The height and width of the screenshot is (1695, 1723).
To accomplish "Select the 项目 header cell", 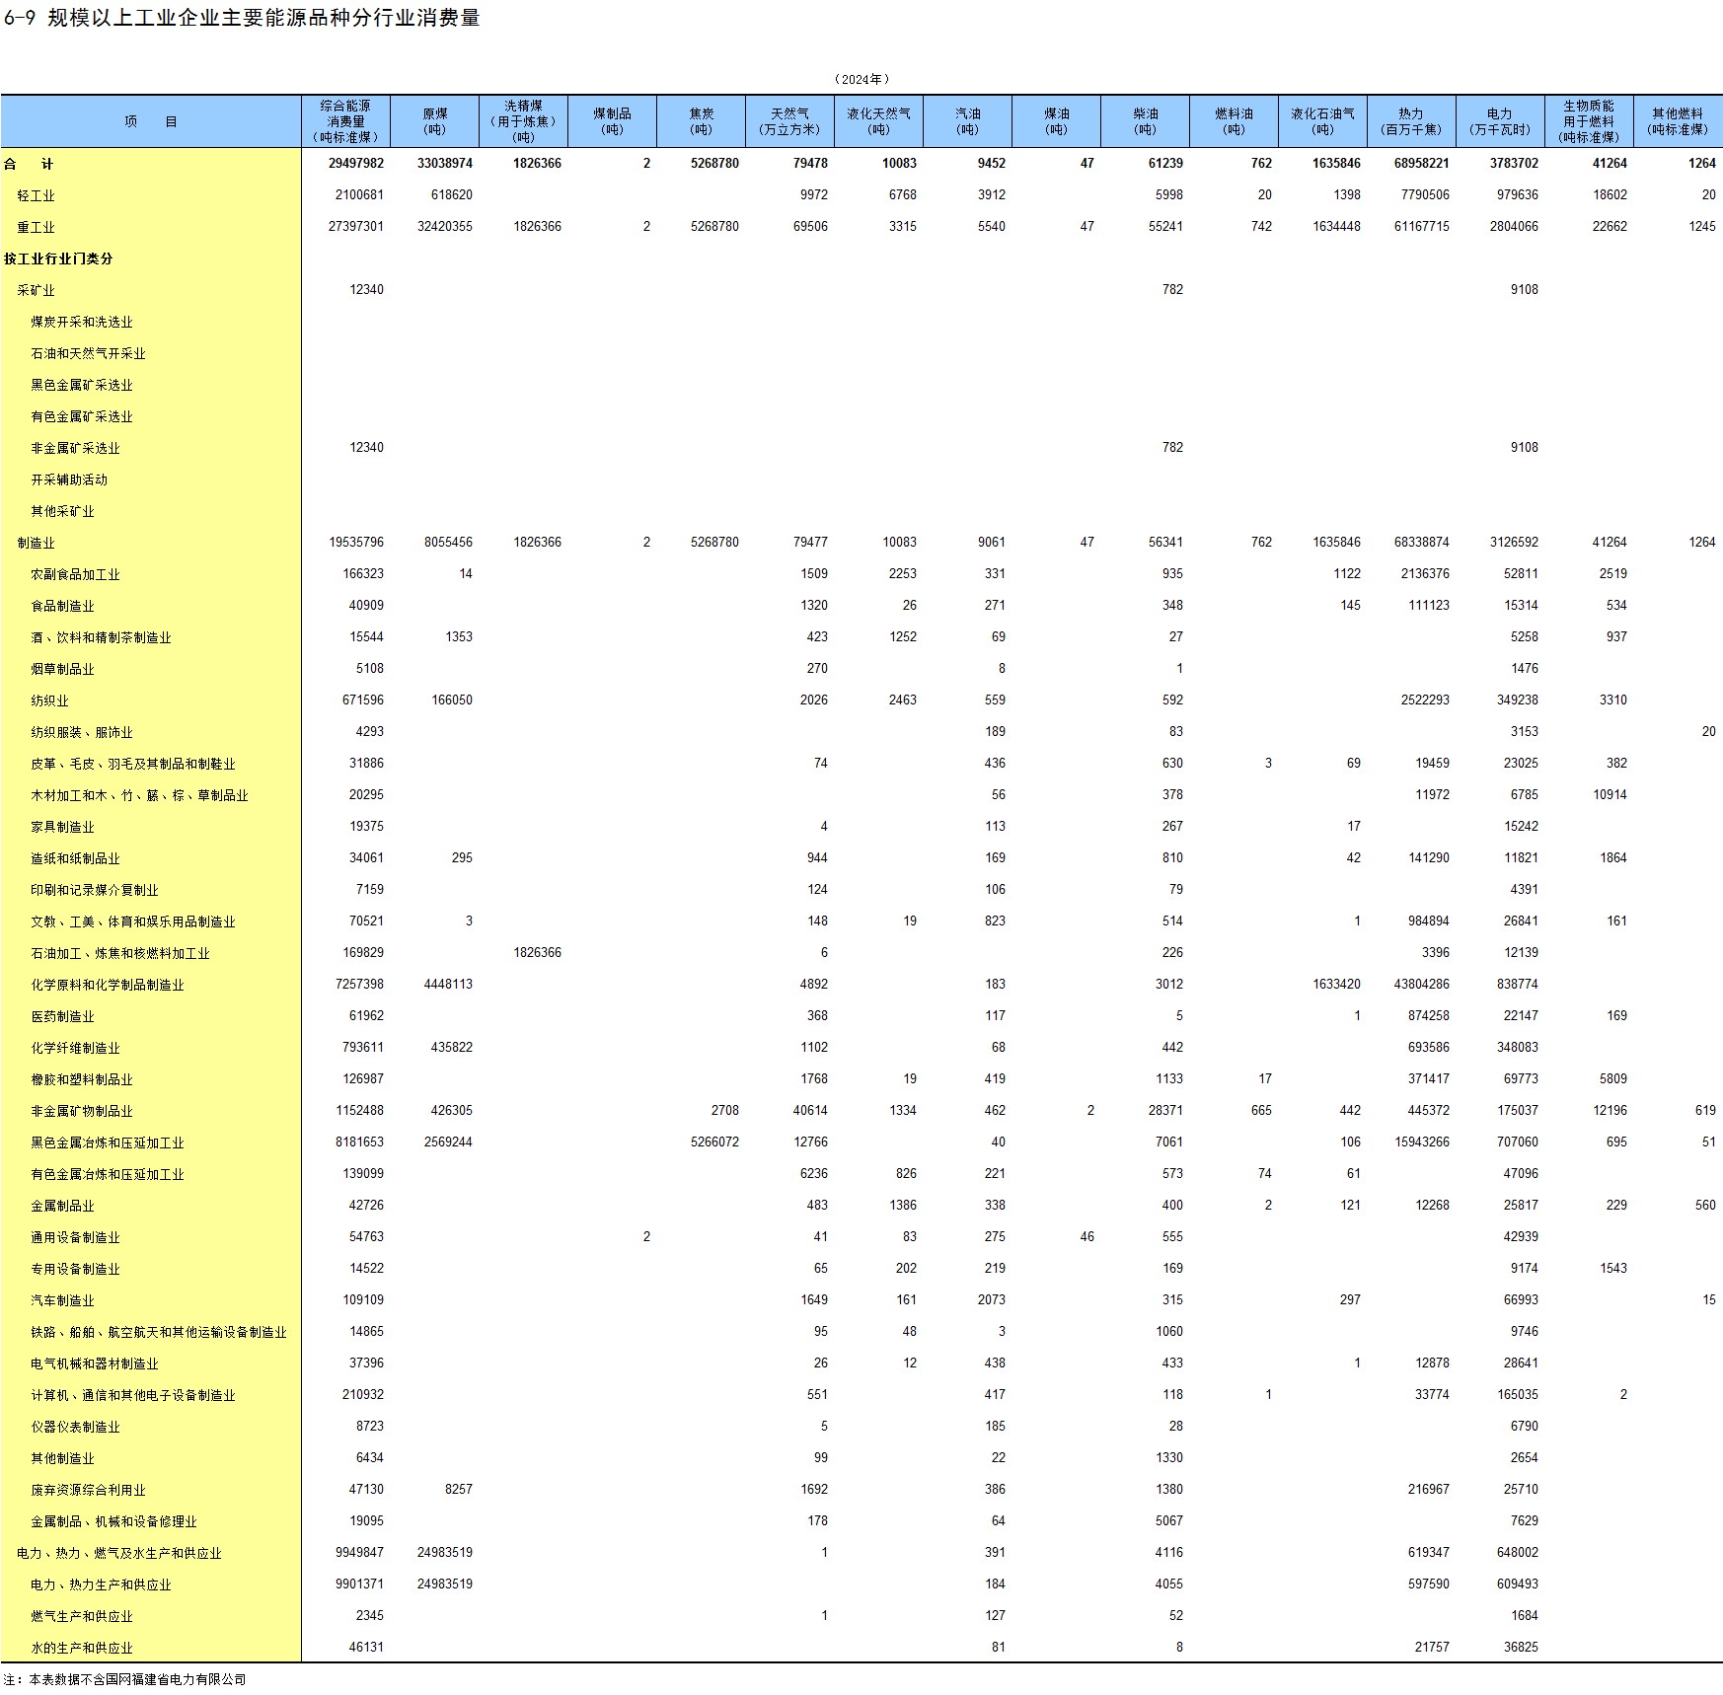I will pyautogui.click(x=151, y=121).
